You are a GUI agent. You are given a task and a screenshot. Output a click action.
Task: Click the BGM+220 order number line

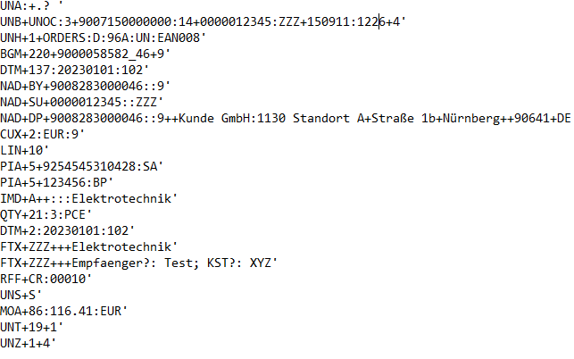point(86,54)
